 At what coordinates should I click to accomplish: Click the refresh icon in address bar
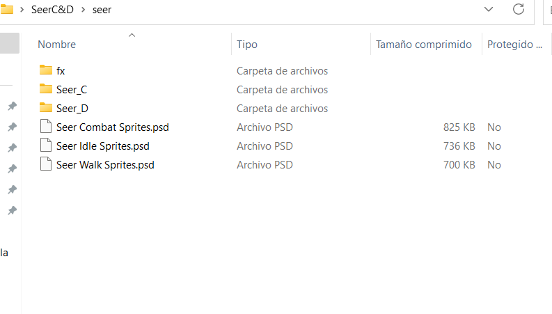518,9
